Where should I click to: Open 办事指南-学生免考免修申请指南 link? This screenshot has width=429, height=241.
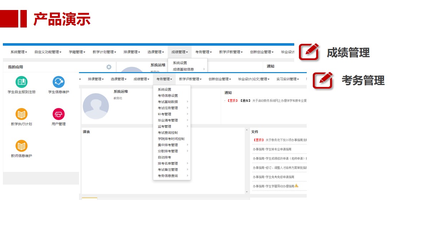tap(273, 177)
